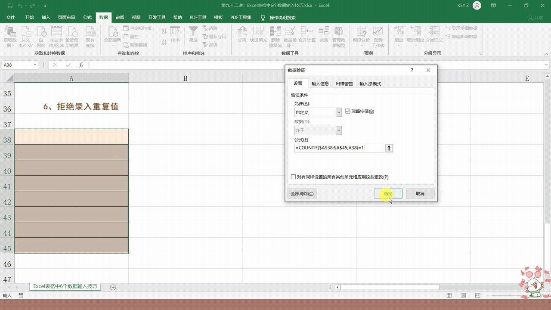Open the 输入信息 tab in dialog
The height and width of the screenshot is (310, 551).
pos(320,84)
